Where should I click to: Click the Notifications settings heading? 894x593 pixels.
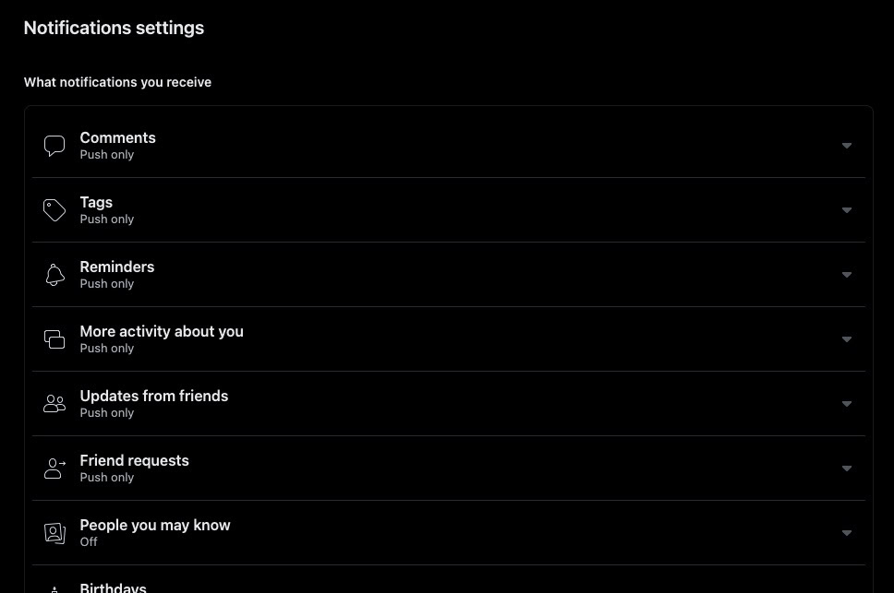tap(114, 28)
